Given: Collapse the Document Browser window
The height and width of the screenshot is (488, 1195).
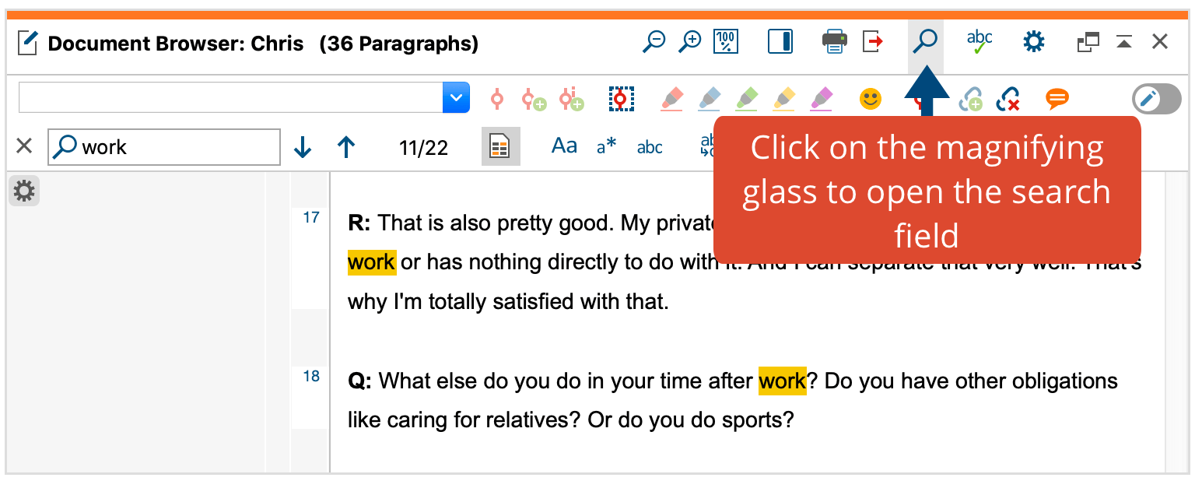Looking at the screenshot, I should [x=1123, y=42].
